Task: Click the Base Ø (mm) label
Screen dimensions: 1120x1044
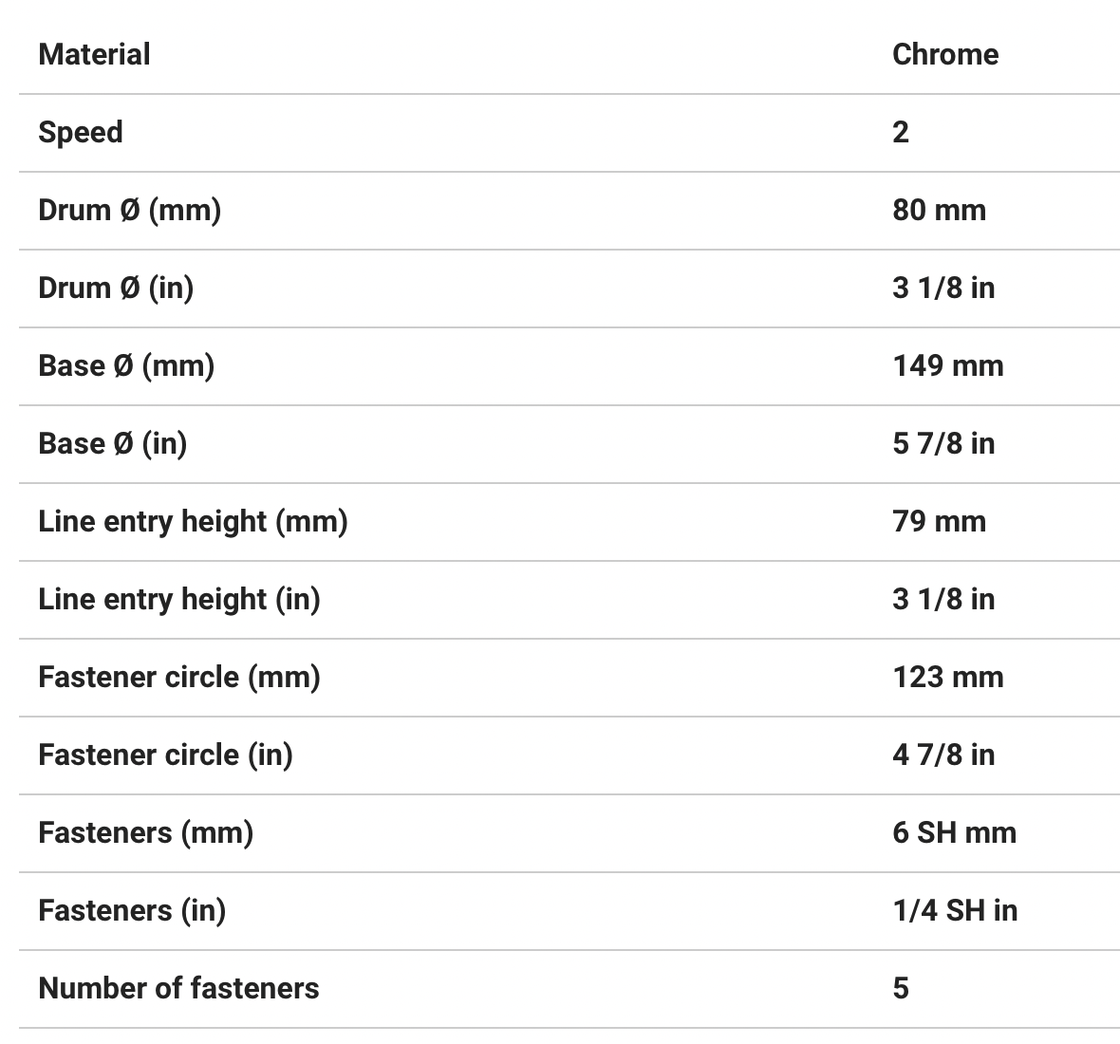Action: 126,365
